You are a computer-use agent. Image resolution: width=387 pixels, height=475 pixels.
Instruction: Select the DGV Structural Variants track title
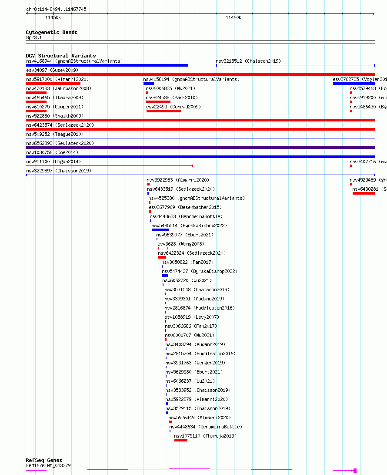coord(61,55)
